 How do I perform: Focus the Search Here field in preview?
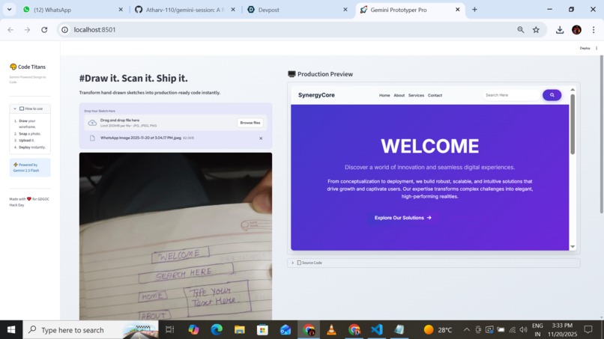pyautogui.click(x=512, y=95)
